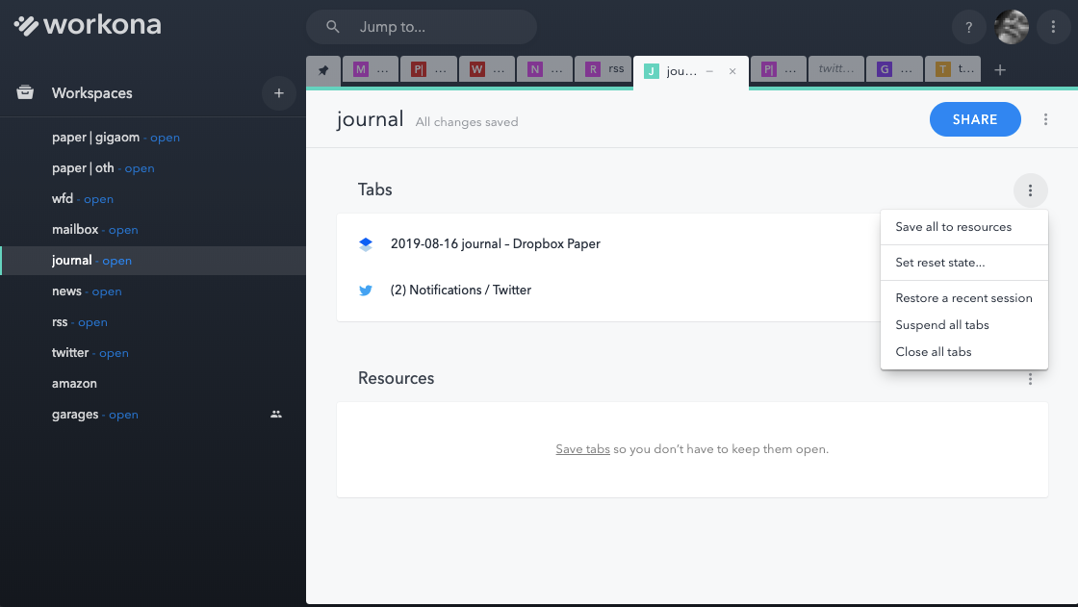The height and width of the screenshot is (607, 1078).
Task: Click the Dropbox Paper tab icon
Action: (366, 244)
